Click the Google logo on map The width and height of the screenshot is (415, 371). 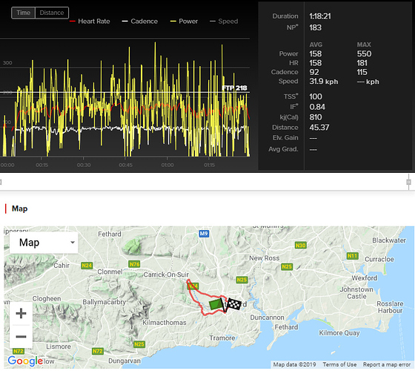tap(25, 361)
